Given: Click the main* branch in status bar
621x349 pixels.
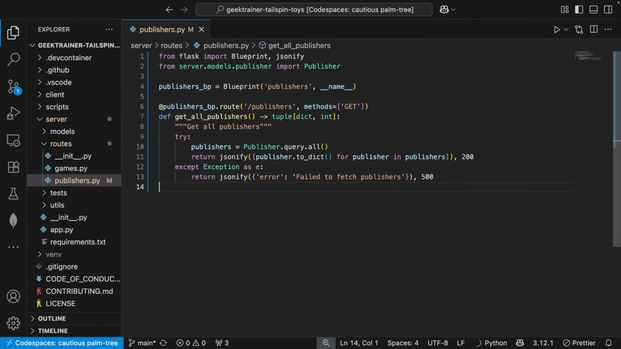Looking at the screenshot, I should click(x=143, y=343).
